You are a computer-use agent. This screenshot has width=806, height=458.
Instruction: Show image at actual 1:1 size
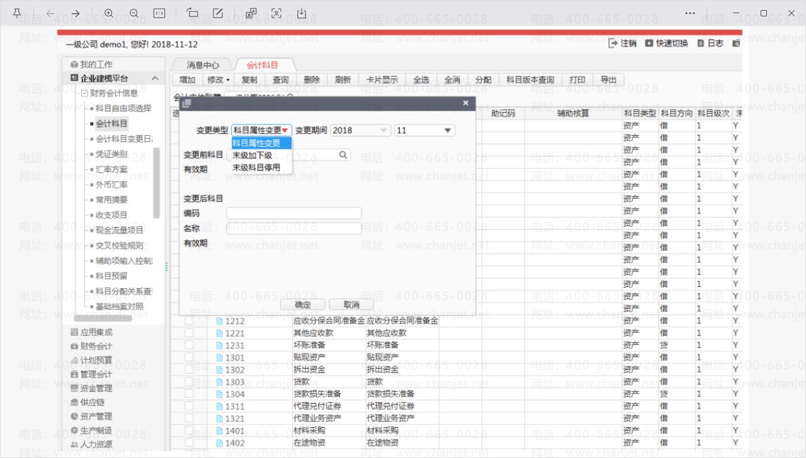(x=159, y=13)
